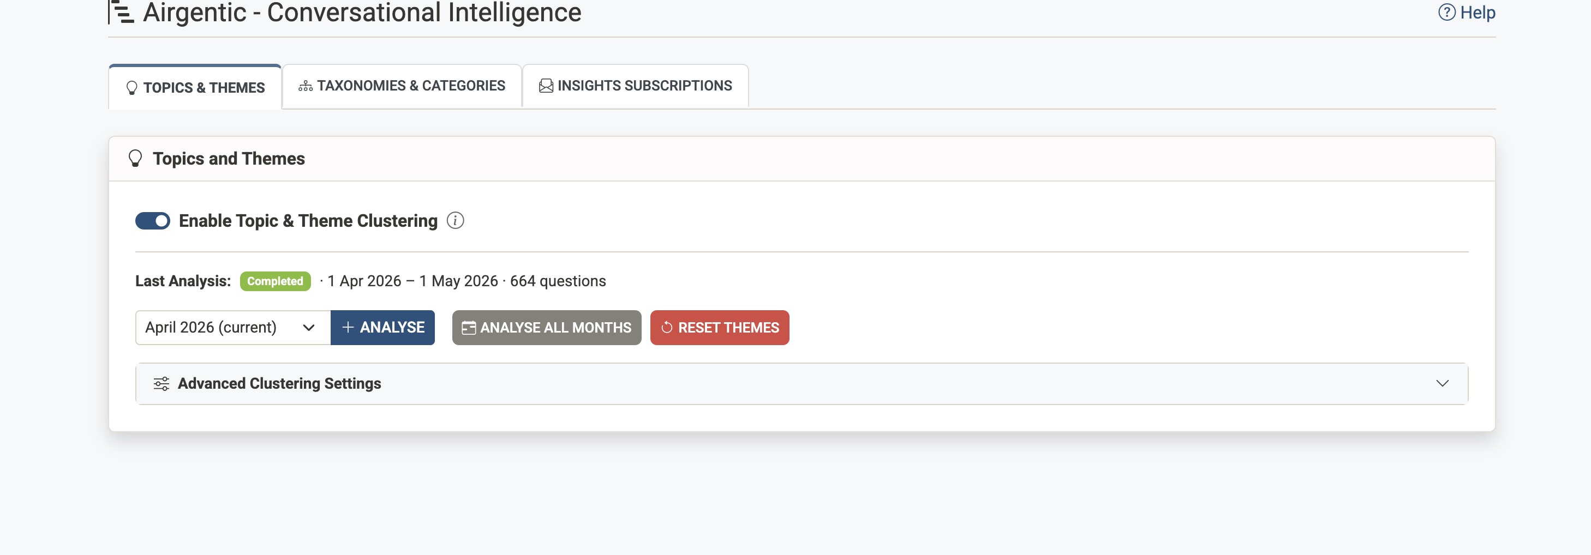Expand Advanced Clustering Settings chevron
The height and width of the screenshot is (555, 1591).
(1442, 383)
